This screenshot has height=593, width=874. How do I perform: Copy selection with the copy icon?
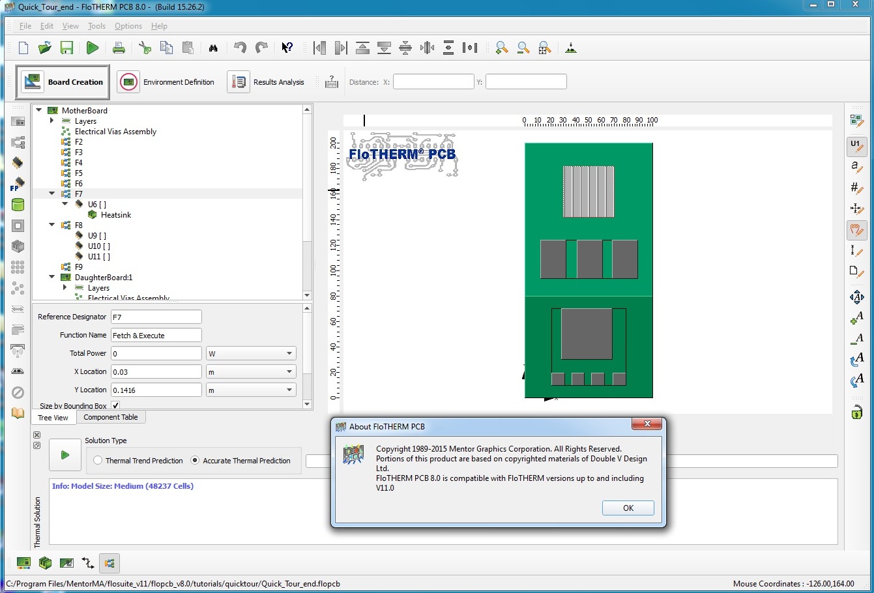(x=166, y=48)
